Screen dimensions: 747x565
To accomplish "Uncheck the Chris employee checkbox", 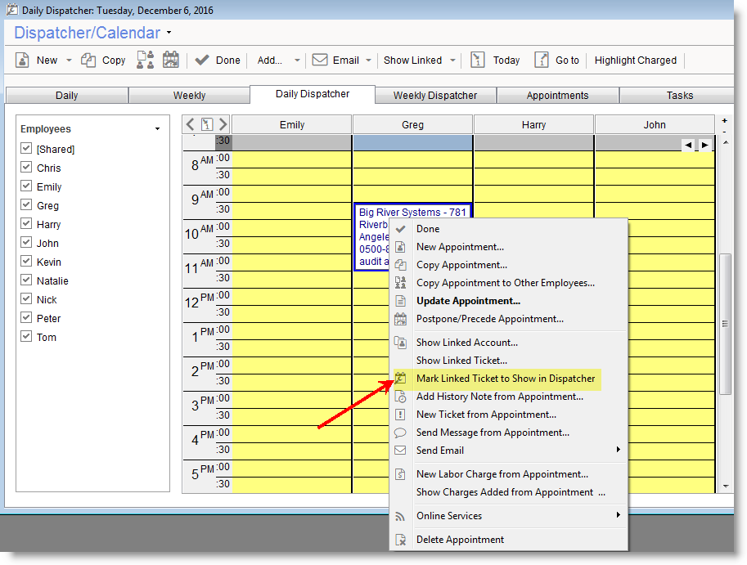I will coord(26,168).
